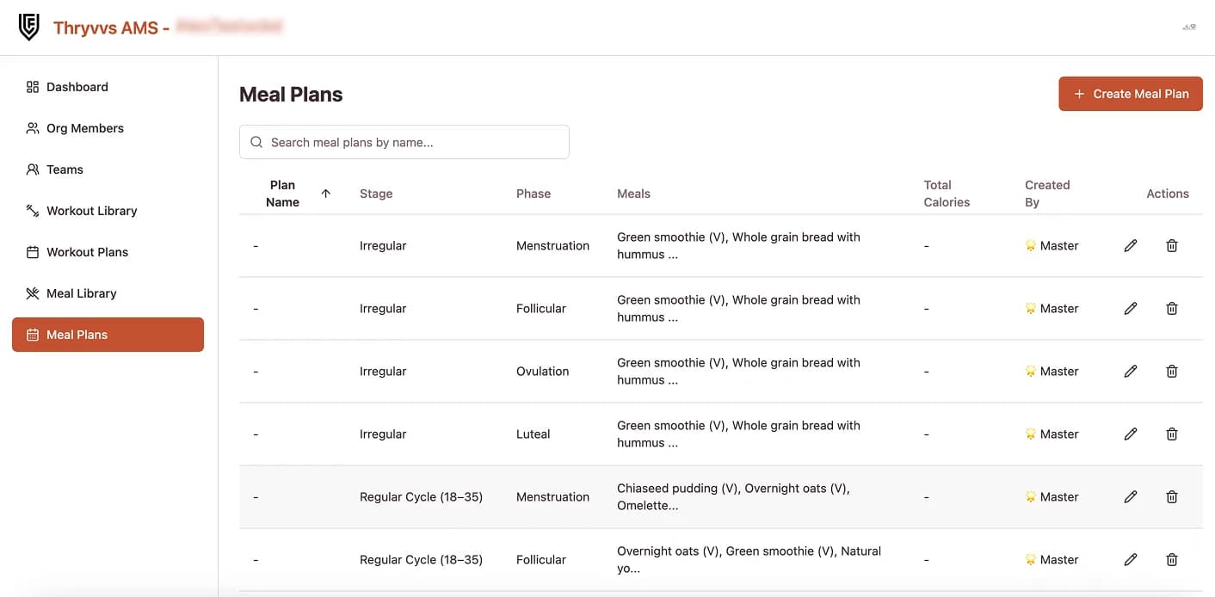This screenshot has width=1215, height=597.
Task: Sort by Plan Name arrow
Action: point(325,194)
